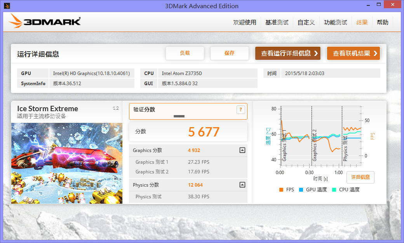Click the Physics score value 12 064

195,185
